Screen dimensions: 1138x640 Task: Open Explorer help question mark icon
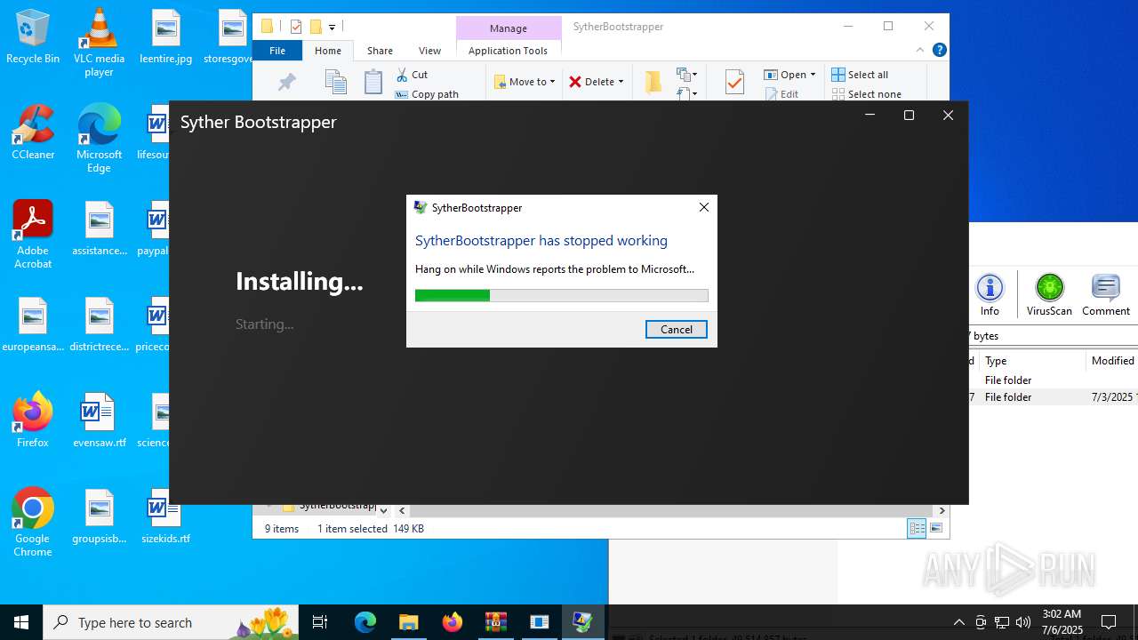tap(939, 51)
